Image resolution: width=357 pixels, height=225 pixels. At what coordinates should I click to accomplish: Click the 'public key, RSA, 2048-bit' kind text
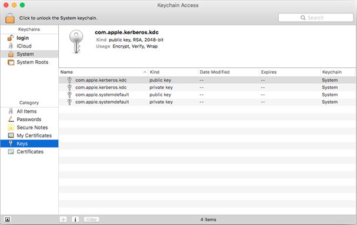[x=136, y=40]
